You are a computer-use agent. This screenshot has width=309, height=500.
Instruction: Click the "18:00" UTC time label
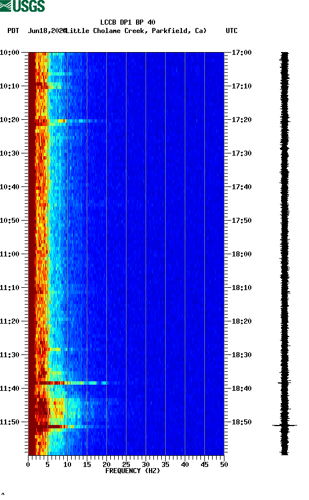click(242, 254)
